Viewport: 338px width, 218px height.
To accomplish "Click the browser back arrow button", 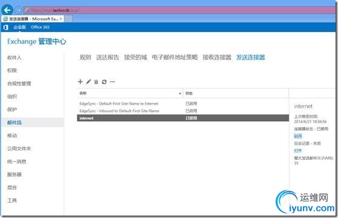I will 7,10.
